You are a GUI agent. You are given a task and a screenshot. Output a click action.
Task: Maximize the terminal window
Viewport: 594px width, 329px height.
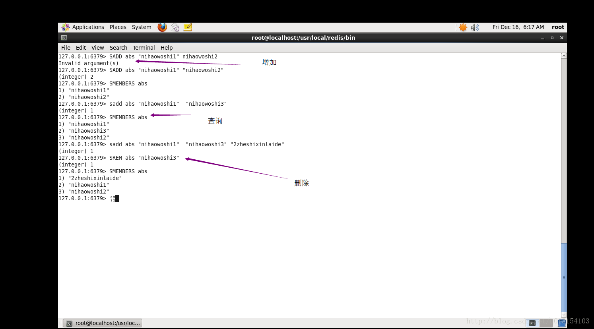552,38
